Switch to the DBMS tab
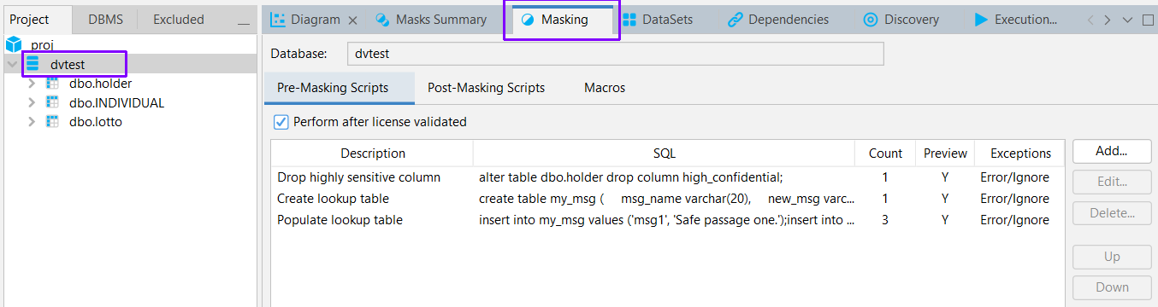 105,19
